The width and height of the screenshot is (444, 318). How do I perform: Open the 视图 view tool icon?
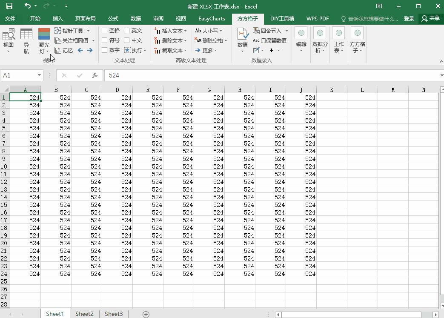tap(9, 35)
